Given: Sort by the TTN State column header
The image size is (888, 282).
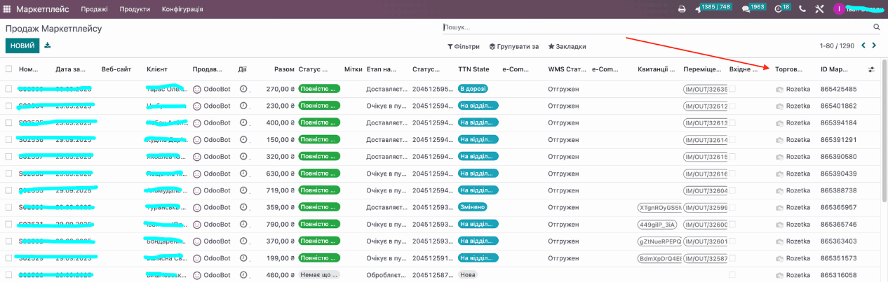Looking at the screenshot, I should [x=473, y=69].
